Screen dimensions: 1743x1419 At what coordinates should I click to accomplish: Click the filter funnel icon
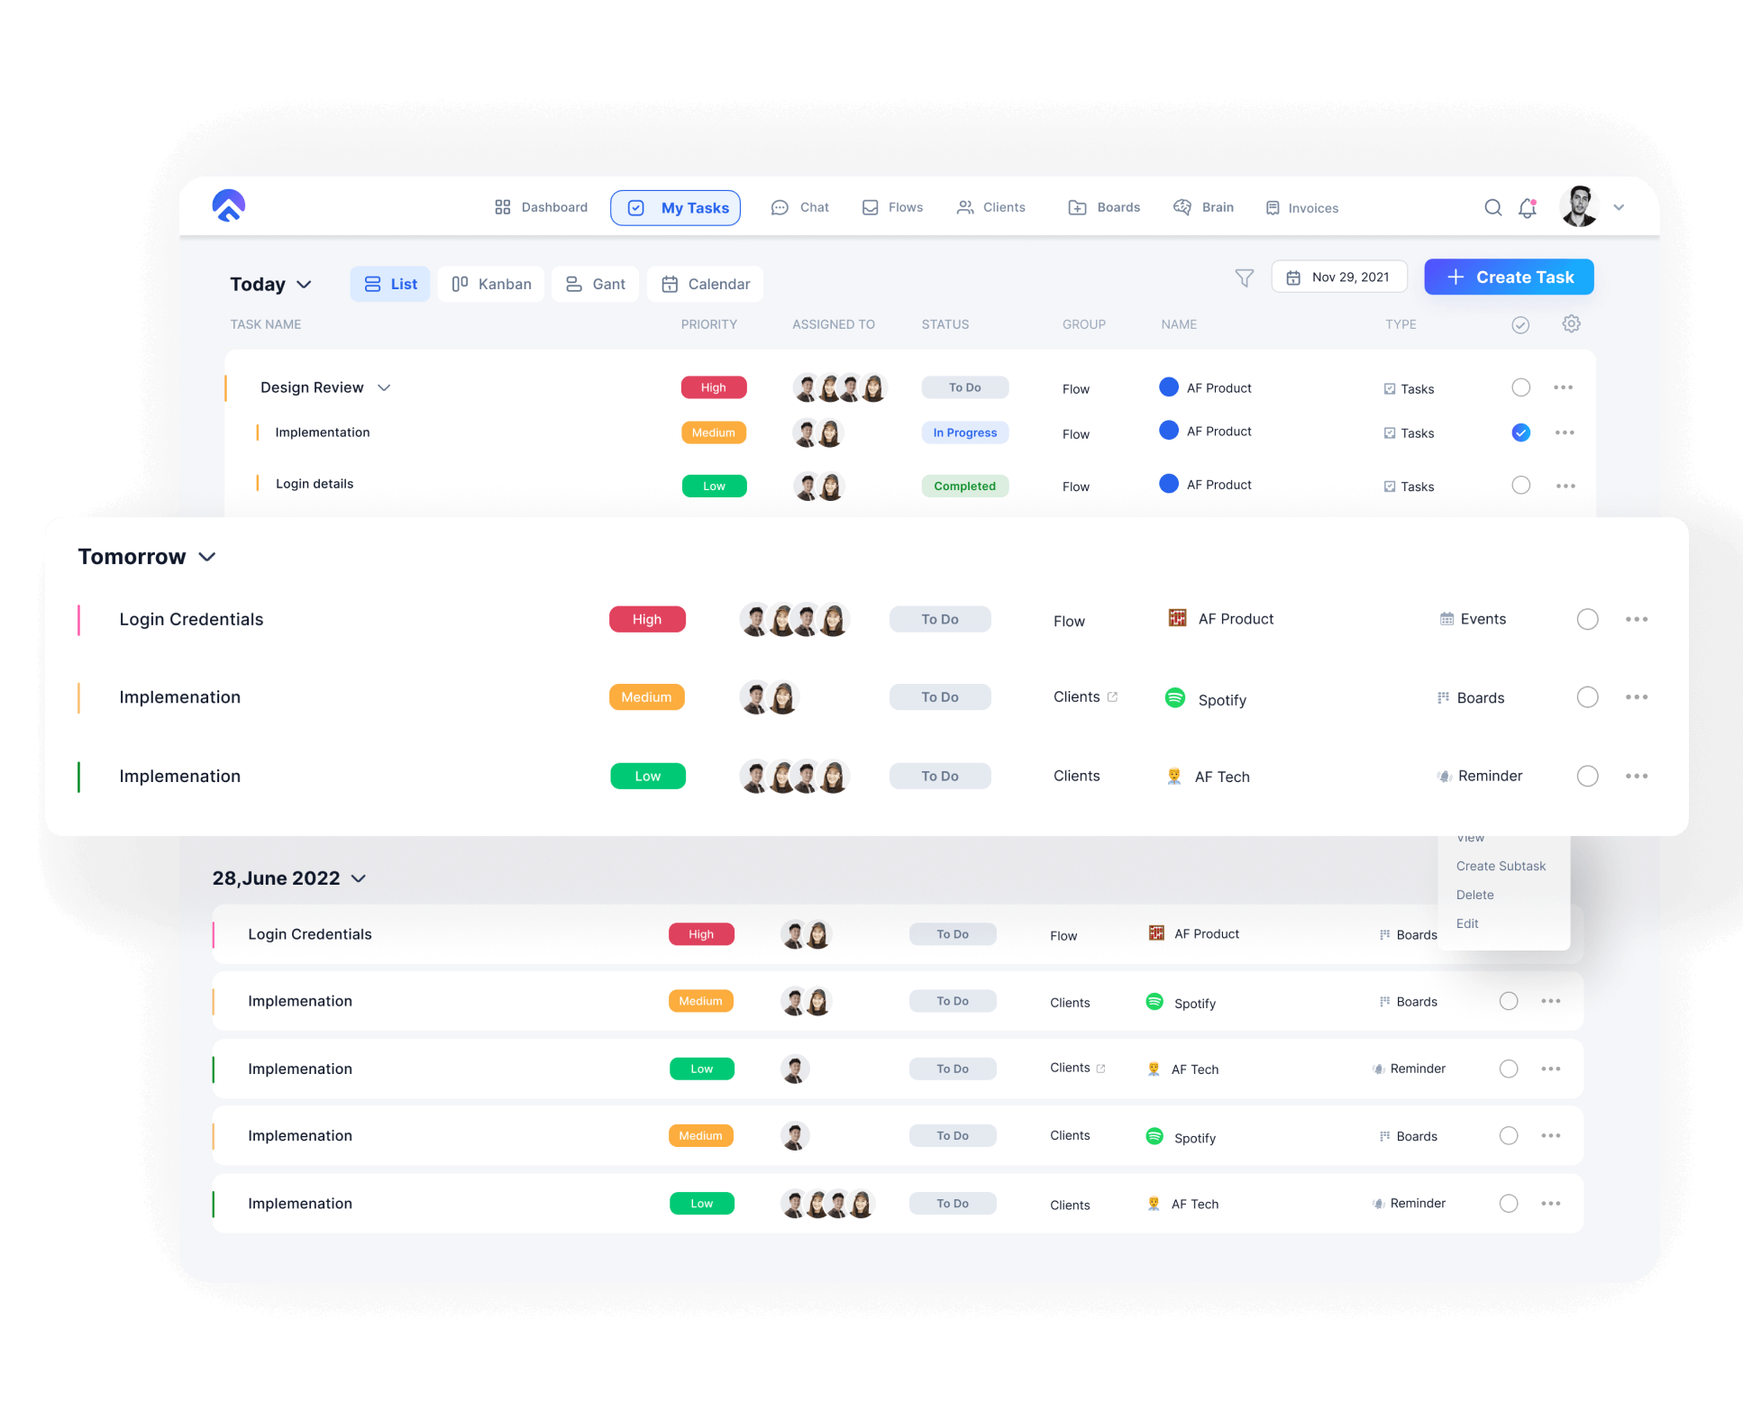tap(1244, 278)
